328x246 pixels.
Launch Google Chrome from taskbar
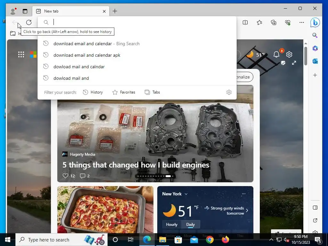[x=209, y=240]
